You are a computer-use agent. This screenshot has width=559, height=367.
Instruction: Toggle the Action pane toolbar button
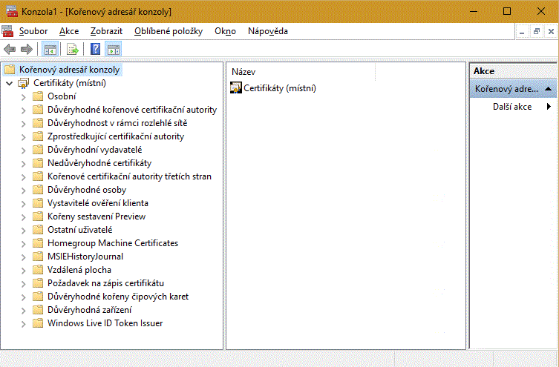pos(114,50)
